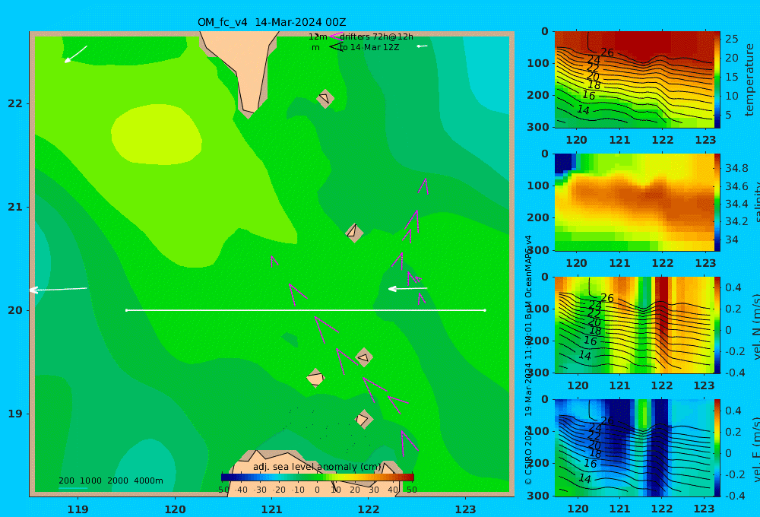Click depth label '100' on temperature panel

[x=538, y=63]
